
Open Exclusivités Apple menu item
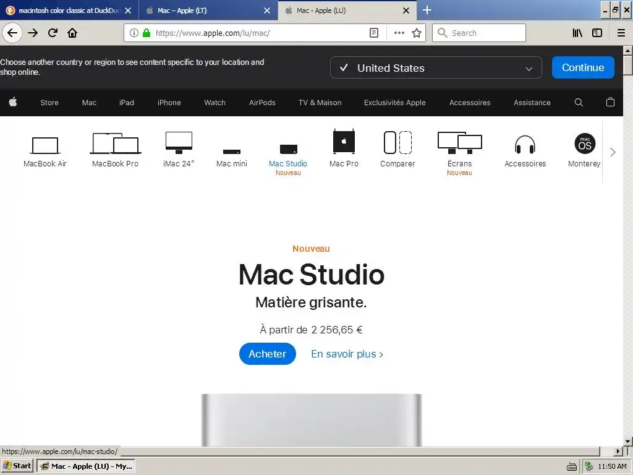click(x=395, y=103)
